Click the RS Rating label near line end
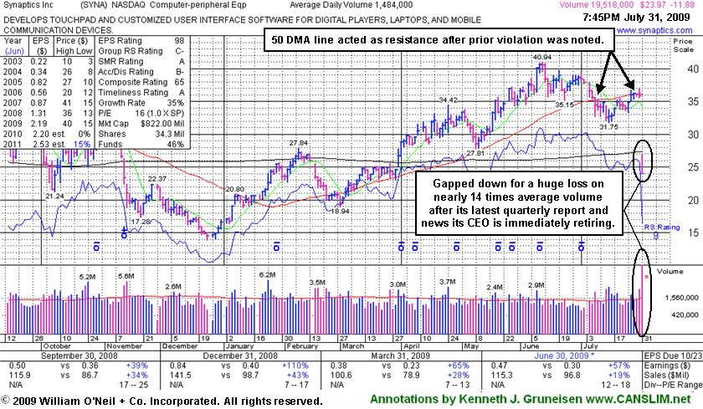This screenshot has height=409, width=703. coord(662,228)
